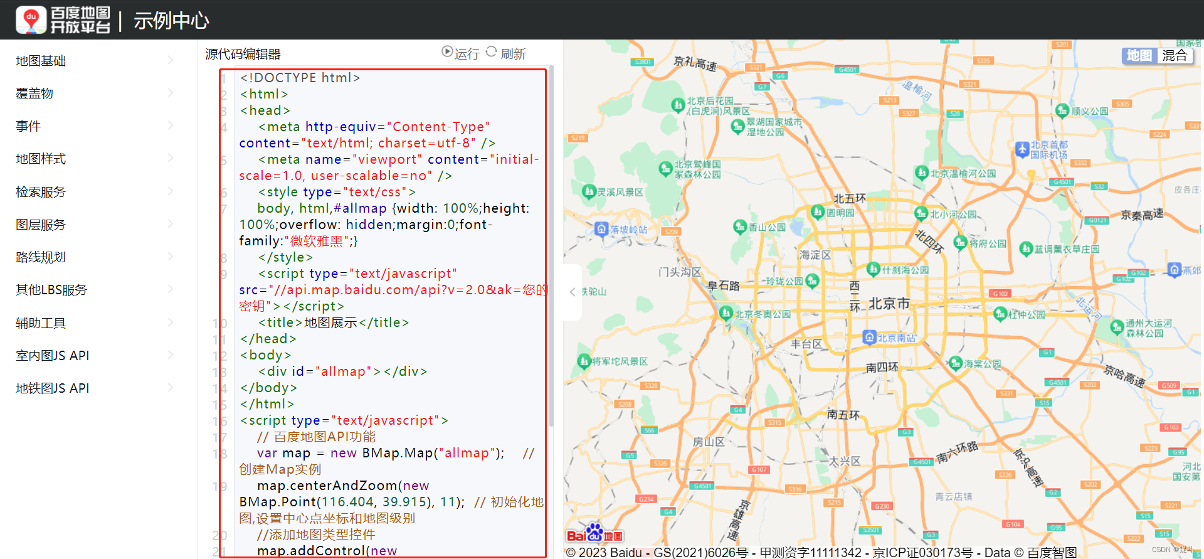The width and height of the screenshot is (1204, 559).
Task: Click the 将府公园 marker icon
Action: tap(960, 242)
